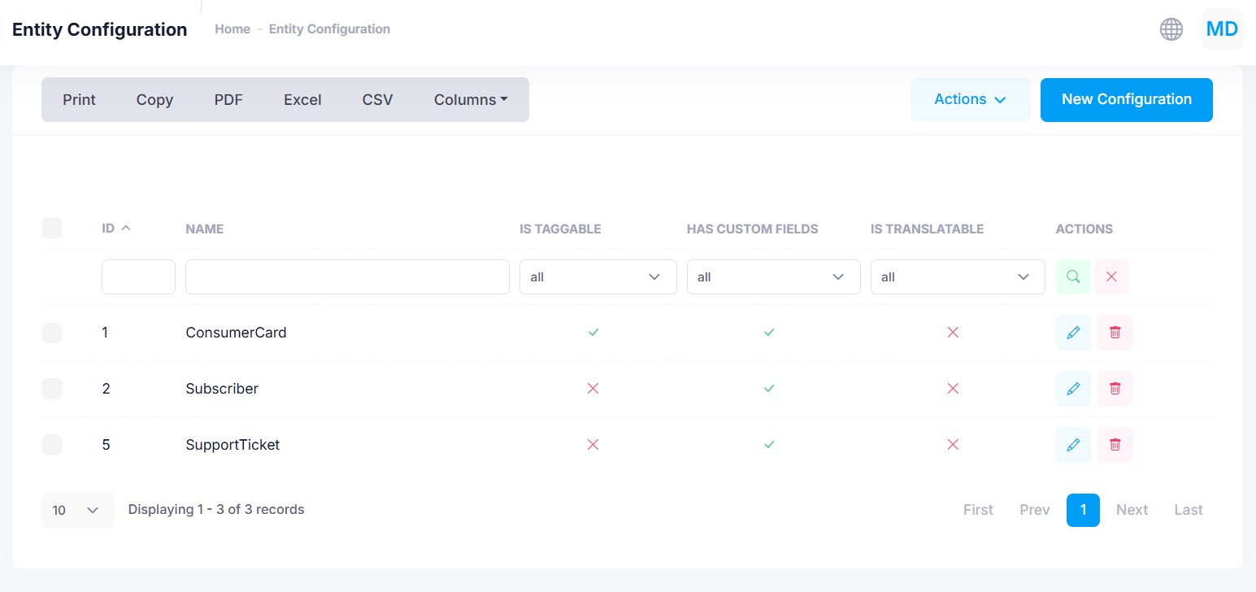Click ConsumerCard's Has Custom Fields check mark
The height and width of the screenshot is (592, 1256).
pos(769,333)
